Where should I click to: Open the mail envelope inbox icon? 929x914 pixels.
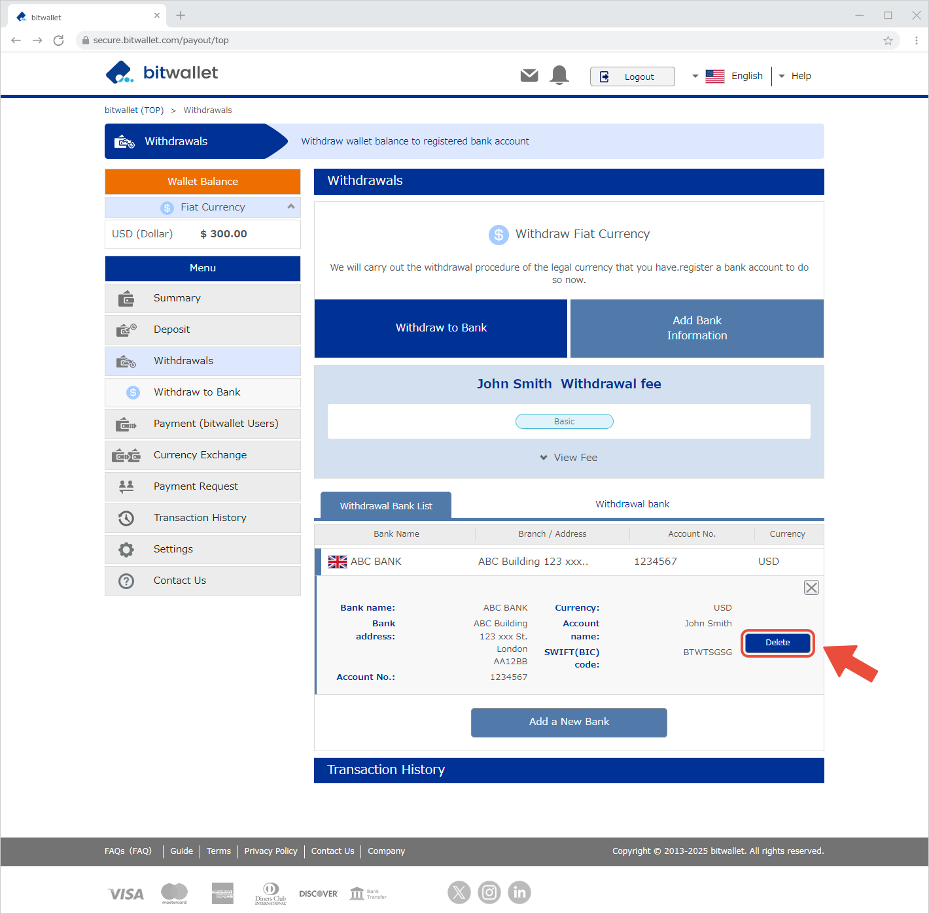tap(529, 76)
